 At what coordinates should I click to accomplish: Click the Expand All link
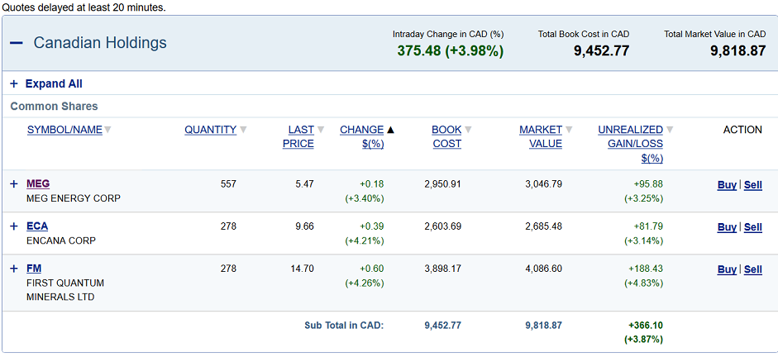click(54, 83)
